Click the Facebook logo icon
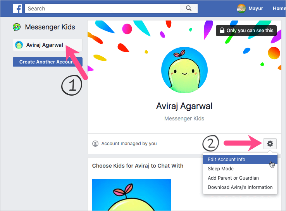 pyautogui.click(x=17, y=9)
